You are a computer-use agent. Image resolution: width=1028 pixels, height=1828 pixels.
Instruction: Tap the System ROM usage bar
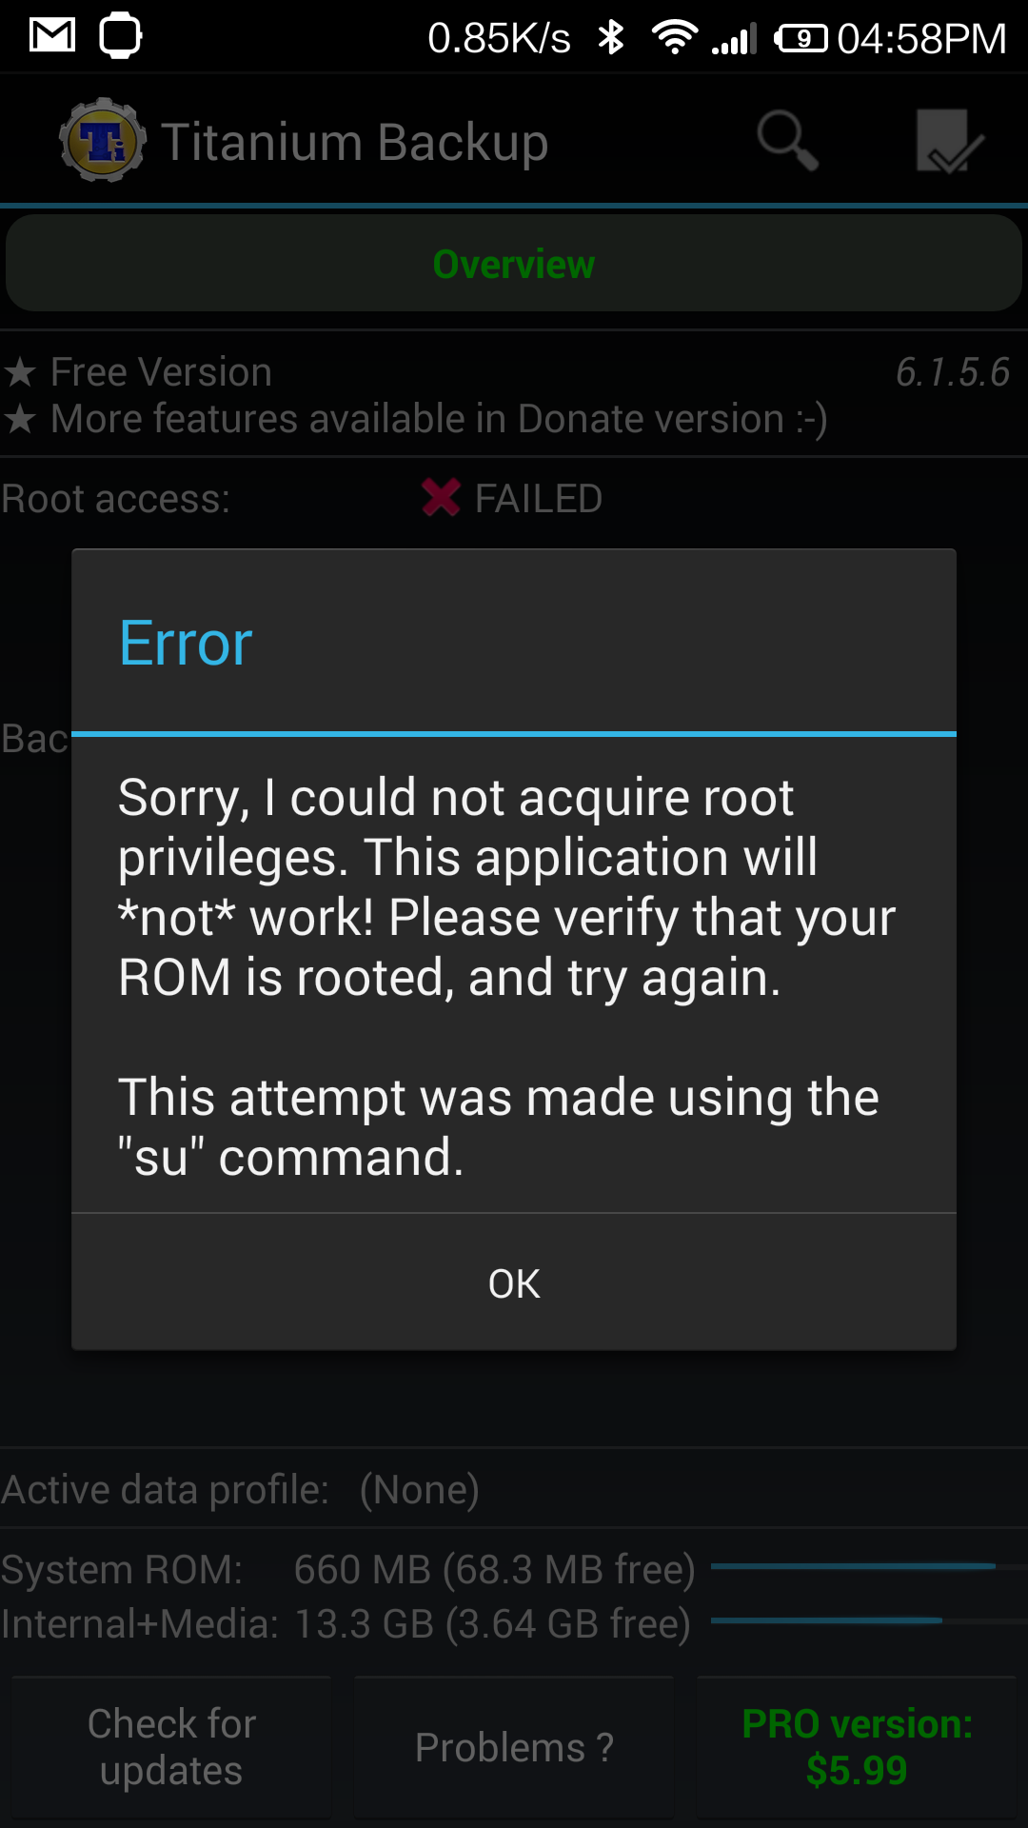point(869,1565)
